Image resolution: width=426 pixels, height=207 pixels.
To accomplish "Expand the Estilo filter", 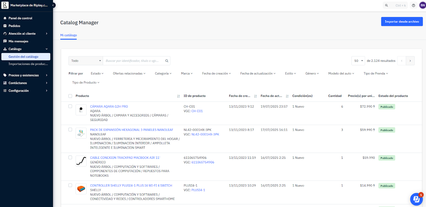I will pyautogui.click(x=290, y=74).
